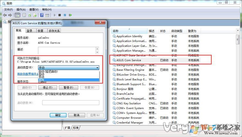Click the gear icon beside Credential Manager
The height and width of the screenshot is (137, 242).
tap(114, 122)
